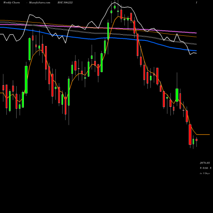Click the 'BSE 506222' ticker label
The height and width of the screenshot is (213, 213).
[65, 3]
